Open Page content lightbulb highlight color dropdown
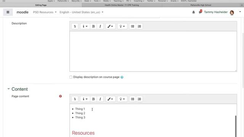This screenshot has width=244, height=137. click(122, 99)
